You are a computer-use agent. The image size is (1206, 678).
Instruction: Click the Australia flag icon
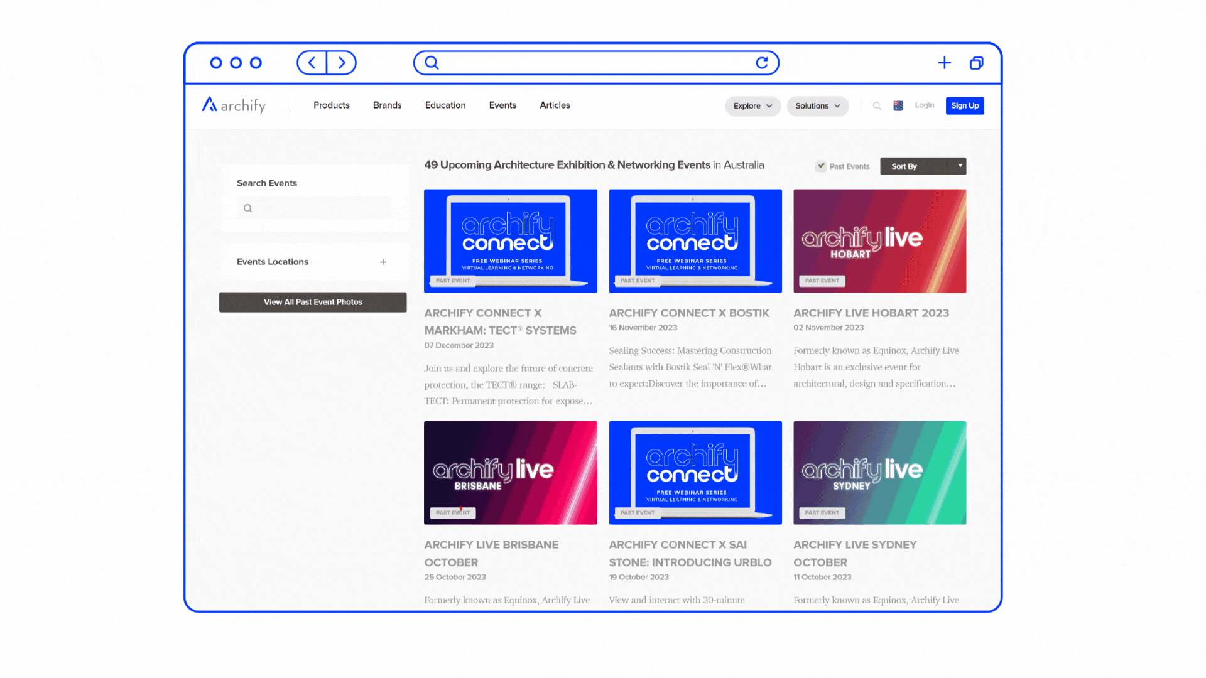point(898,105)
